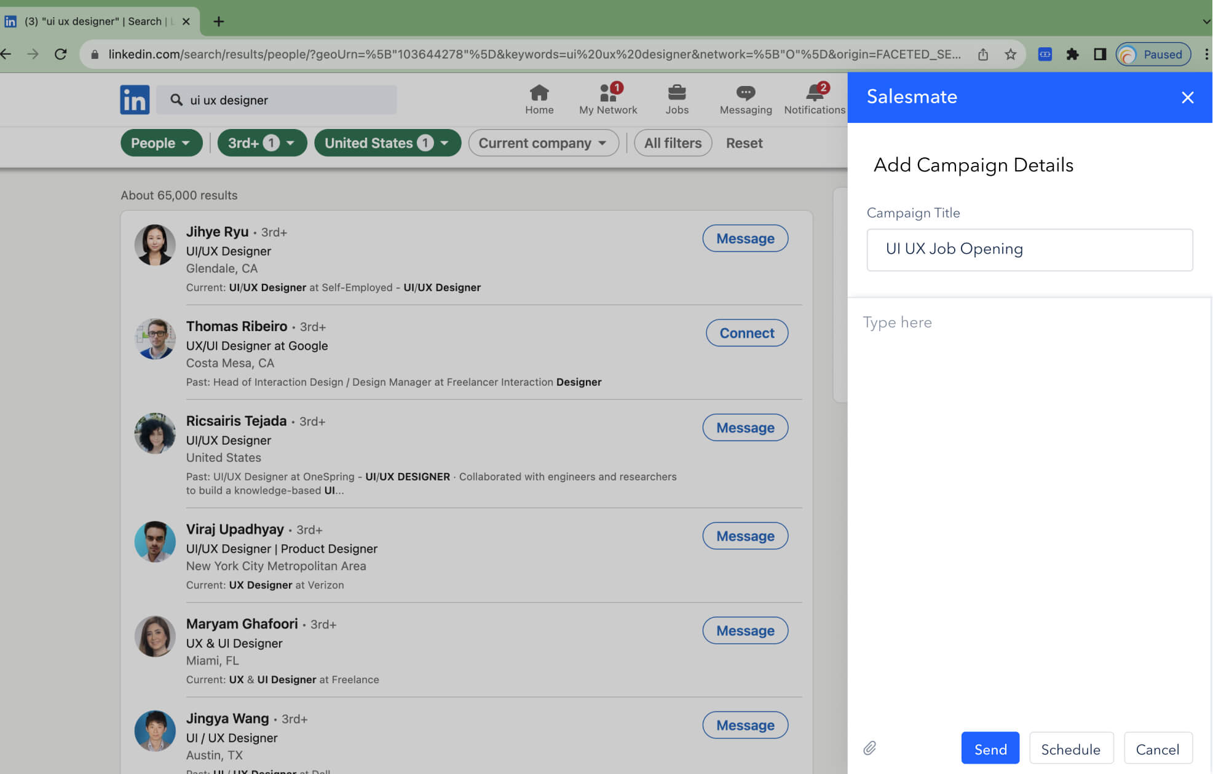Go back in browser history
The width and height of the screenshot is (1213, 774).
(6, 54)
